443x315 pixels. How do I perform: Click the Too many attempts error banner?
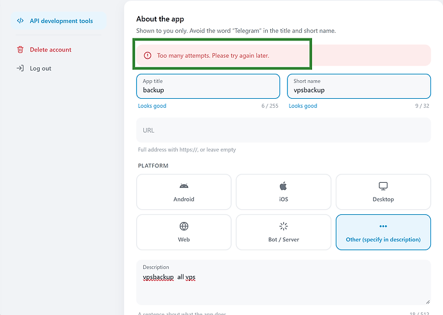(283, 55)
